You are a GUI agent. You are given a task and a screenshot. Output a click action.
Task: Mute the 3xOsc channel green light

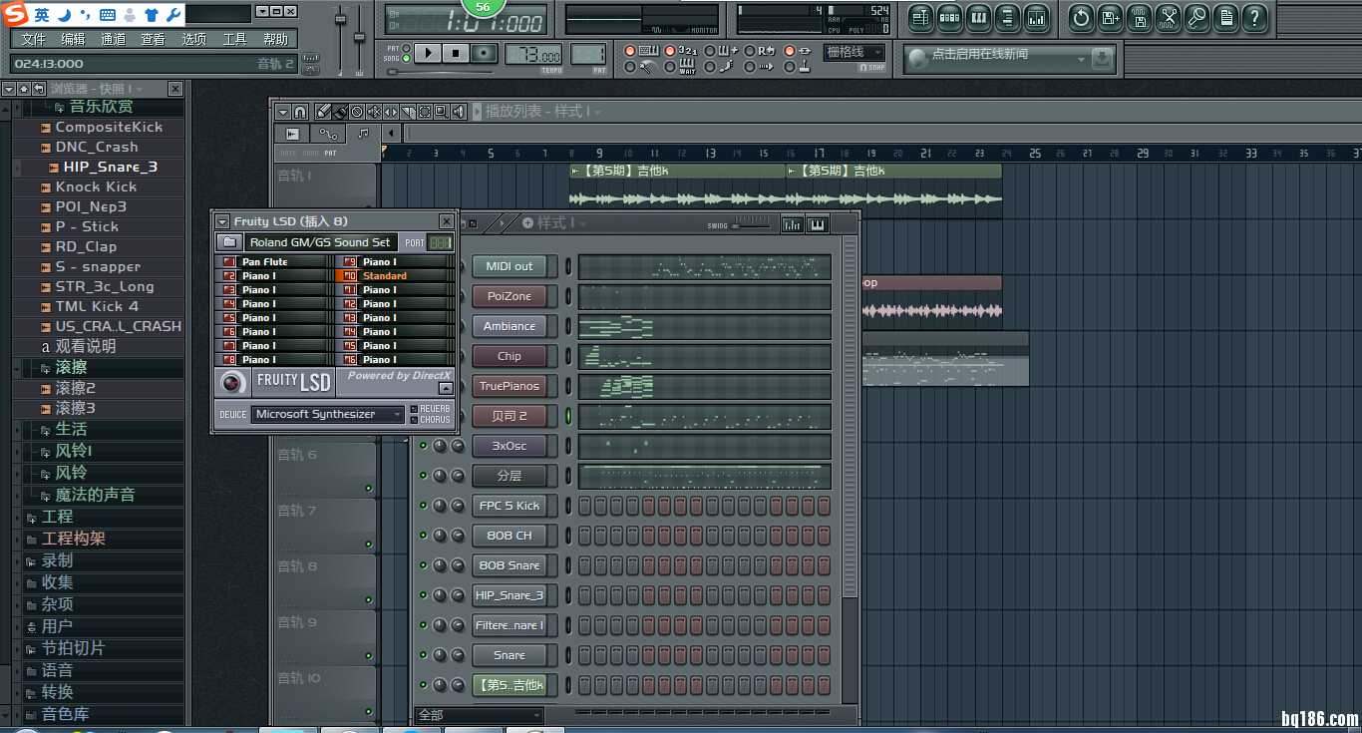(x=423, y=446)
